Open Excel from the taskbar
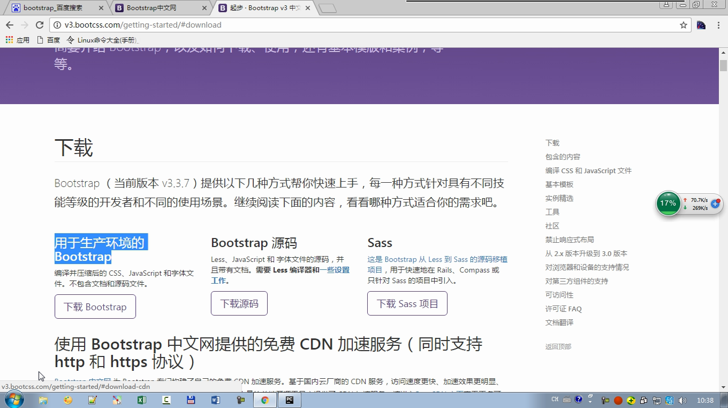This screenshot has height=408, width=728. [x=142, y=400]
